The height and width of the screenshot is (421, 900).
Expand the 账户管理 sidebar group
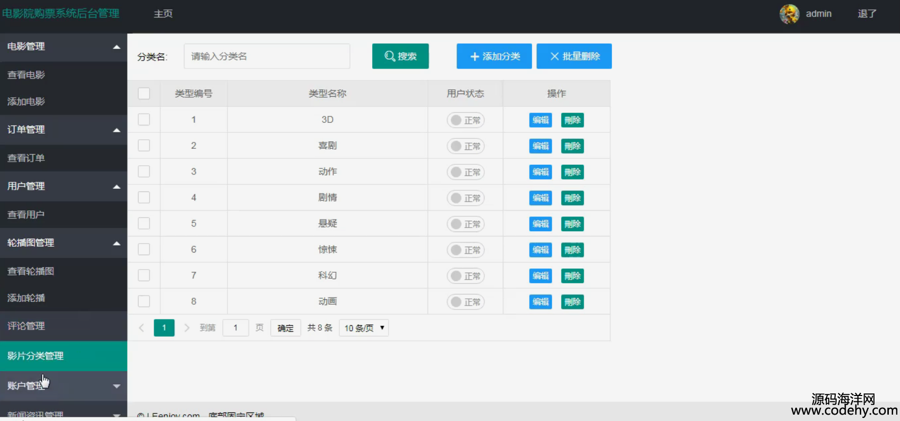(x=63, y=386)
